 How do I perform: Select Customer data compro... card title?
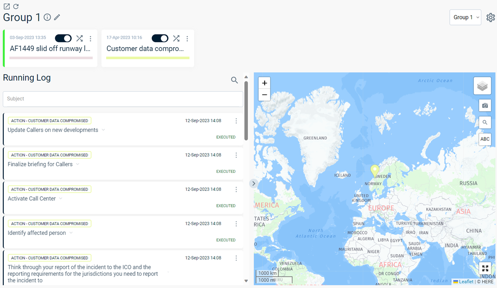click(x=145, y=49)
